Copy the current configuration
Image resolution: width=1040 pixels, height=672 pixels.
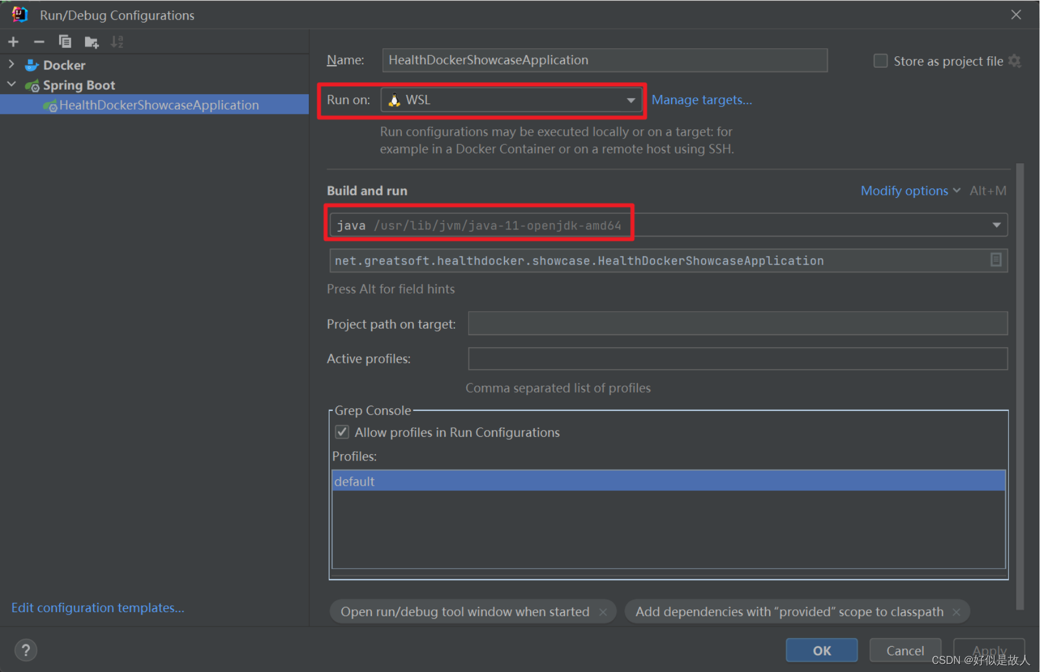[65, 41]
